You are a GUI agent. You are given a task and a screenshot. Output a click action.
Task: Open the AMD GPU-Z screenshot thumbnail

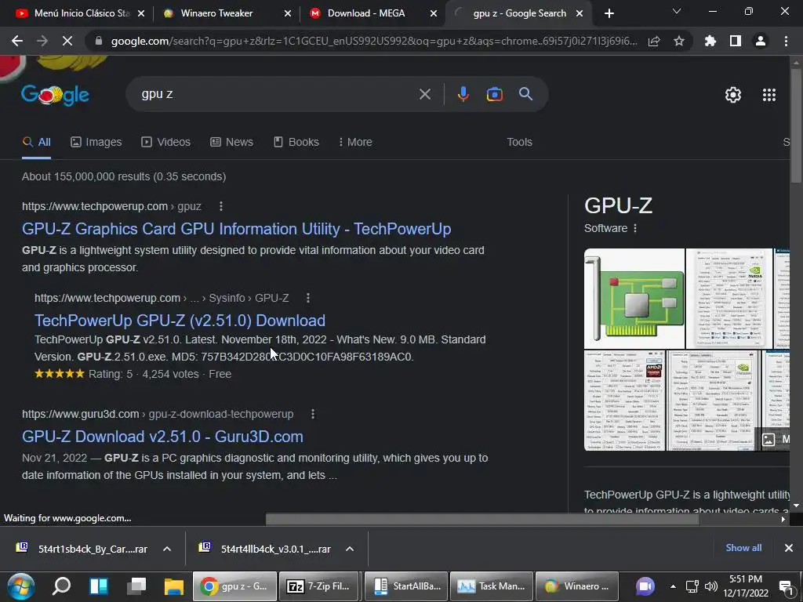(x=625, y=401)
